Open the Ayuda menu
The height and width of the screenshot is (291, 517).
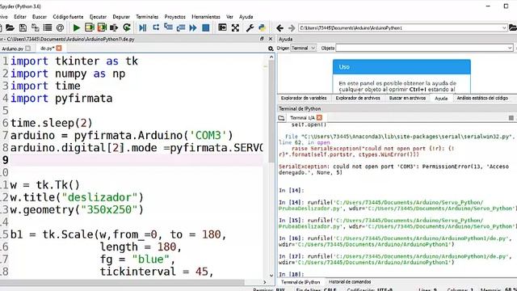[x=246, y=17]
